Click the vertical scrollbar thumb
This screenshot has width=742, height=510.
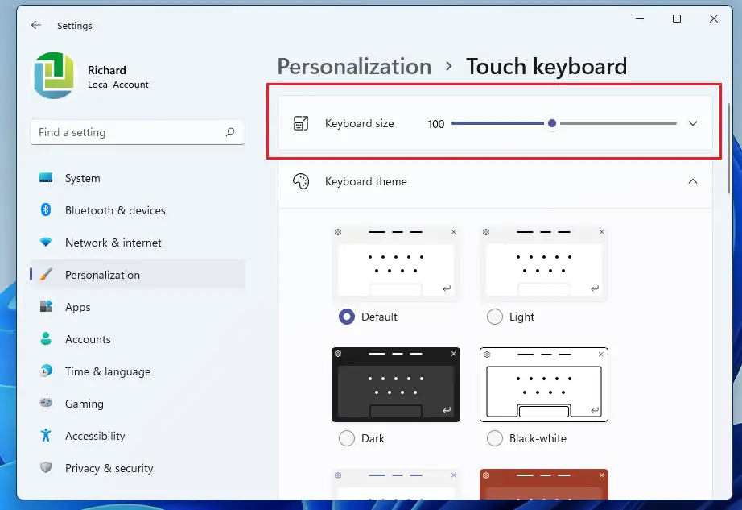pyautogui.click(x=729, y=148)
